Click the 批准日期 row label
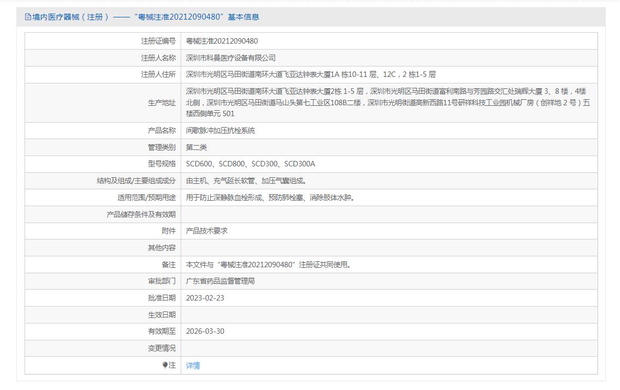 (x=162, y=298)
